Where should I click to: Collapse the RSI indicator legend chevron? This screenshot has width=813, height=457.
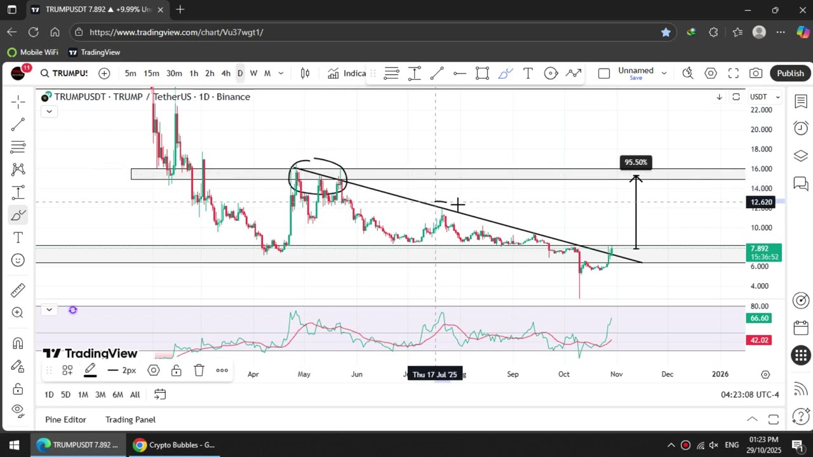49,310
